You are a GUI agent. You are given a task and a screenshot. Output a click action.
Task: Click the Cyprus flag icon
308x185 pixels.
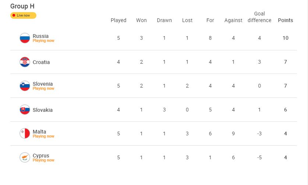click(25, 157)
